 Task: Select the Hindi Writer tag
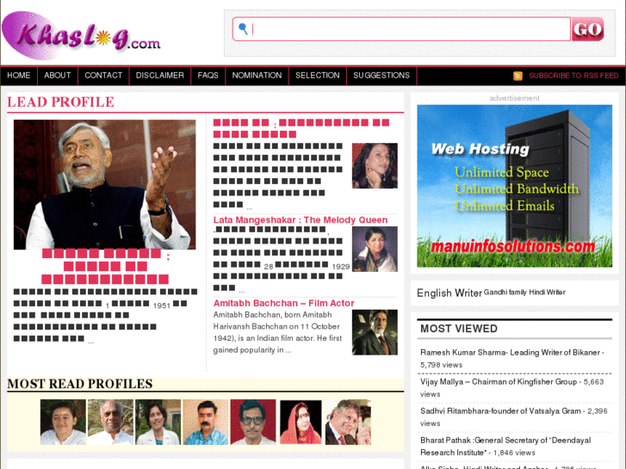(x=547, y=293)
